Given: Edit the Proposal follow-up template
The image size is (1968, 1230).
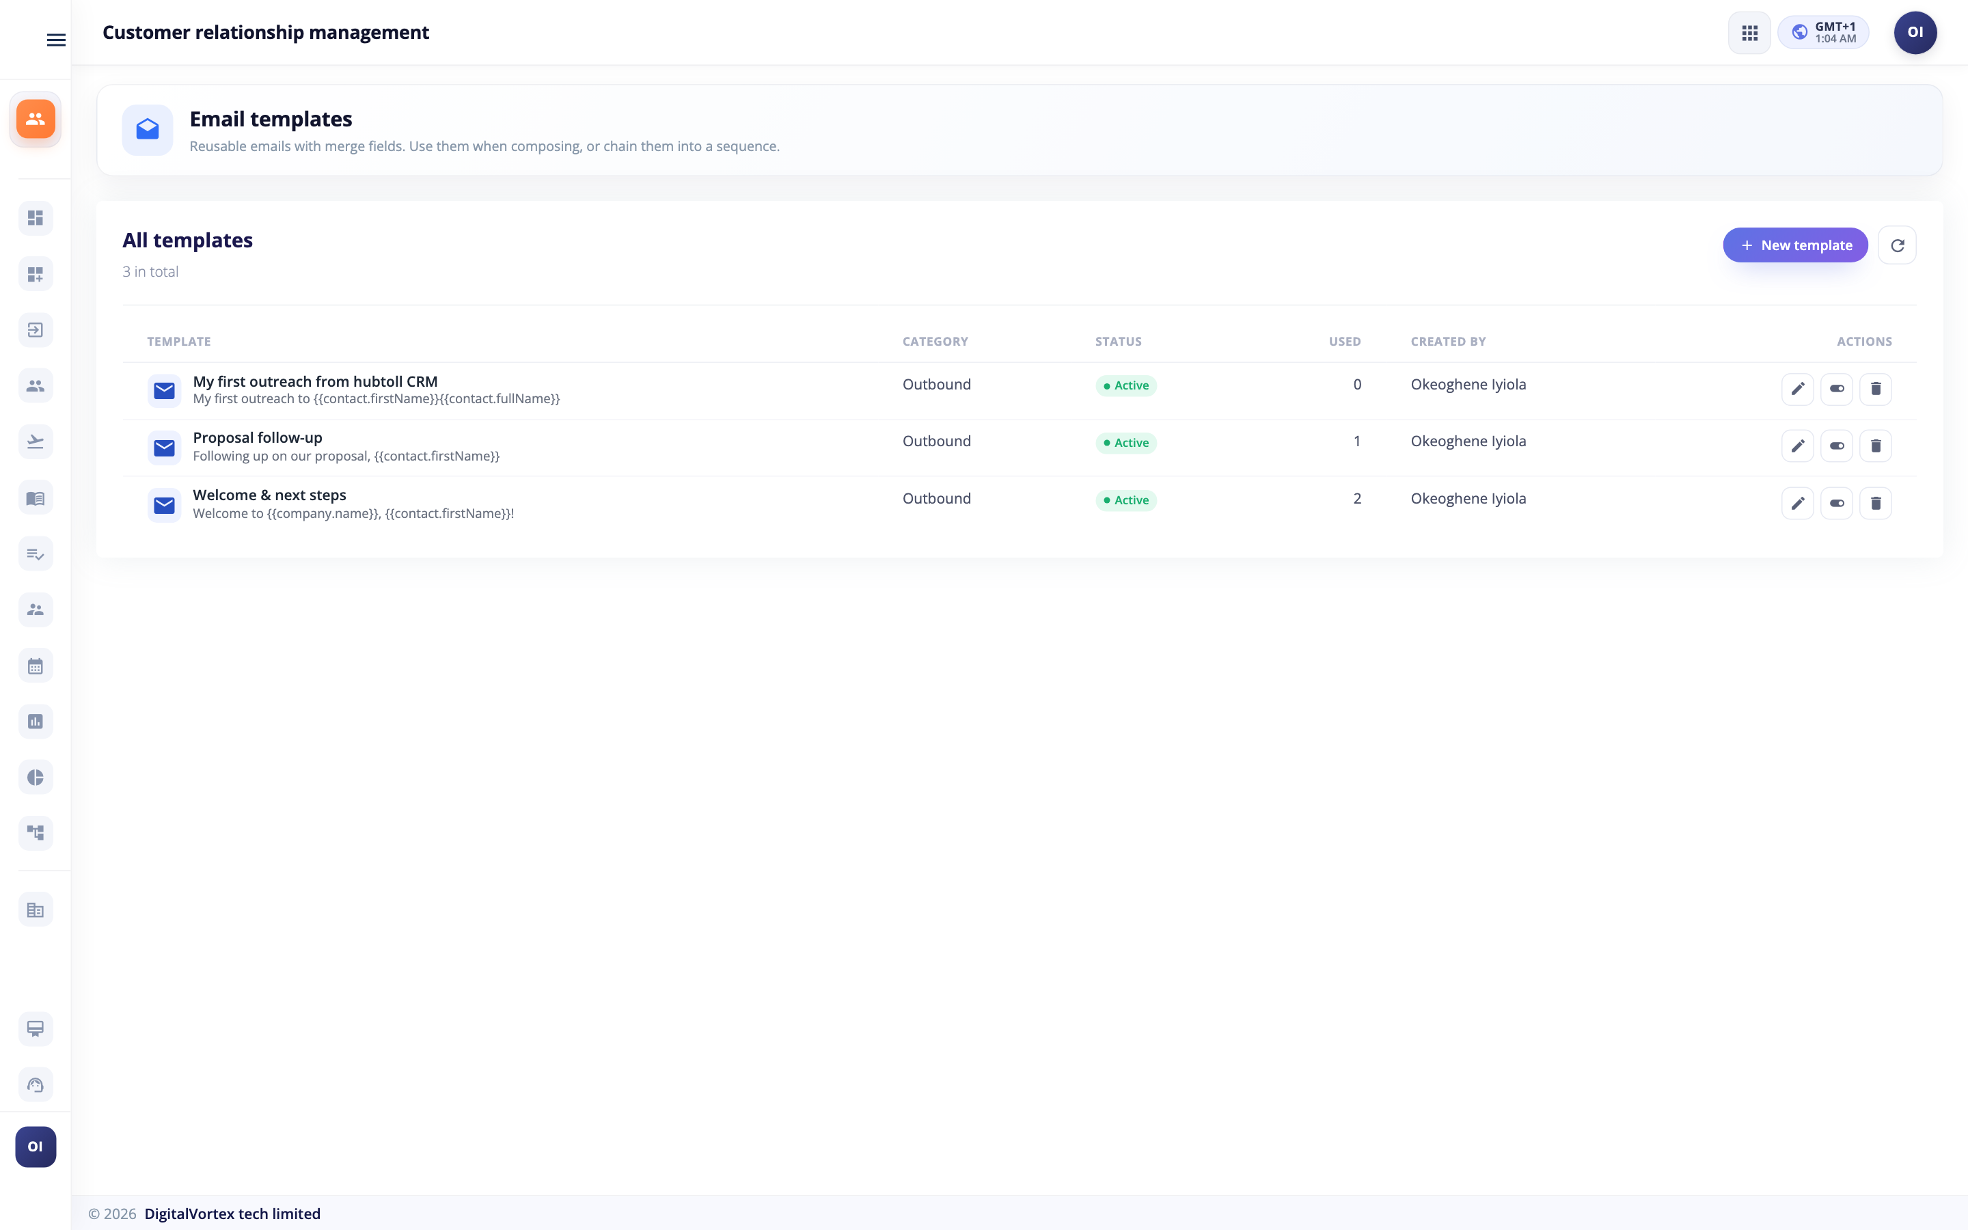Looking at the screenshot, I should [1797, 446].
